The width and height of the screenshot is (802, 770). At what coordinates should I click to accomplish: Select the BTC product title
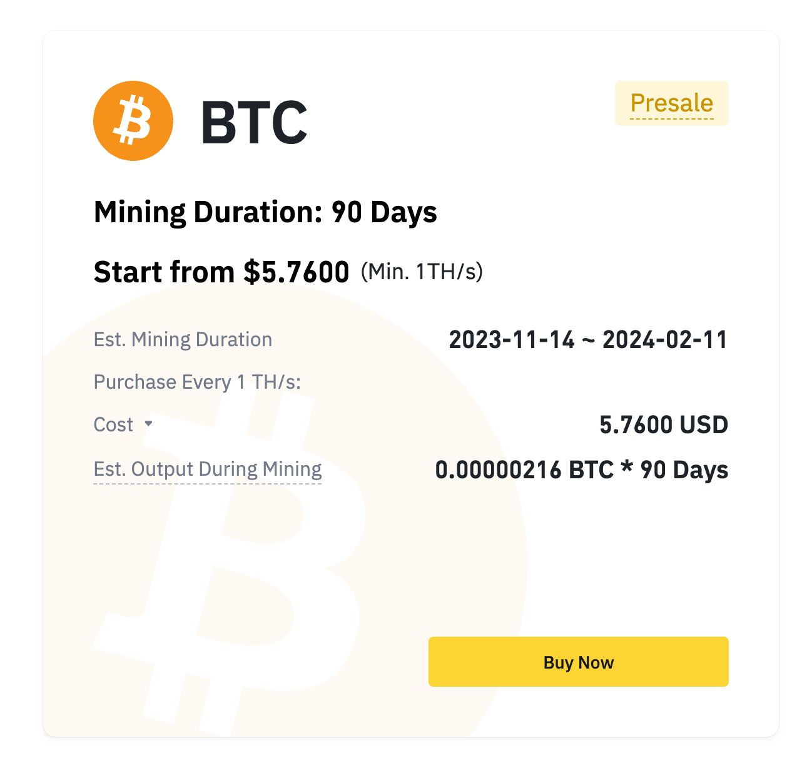254,122
